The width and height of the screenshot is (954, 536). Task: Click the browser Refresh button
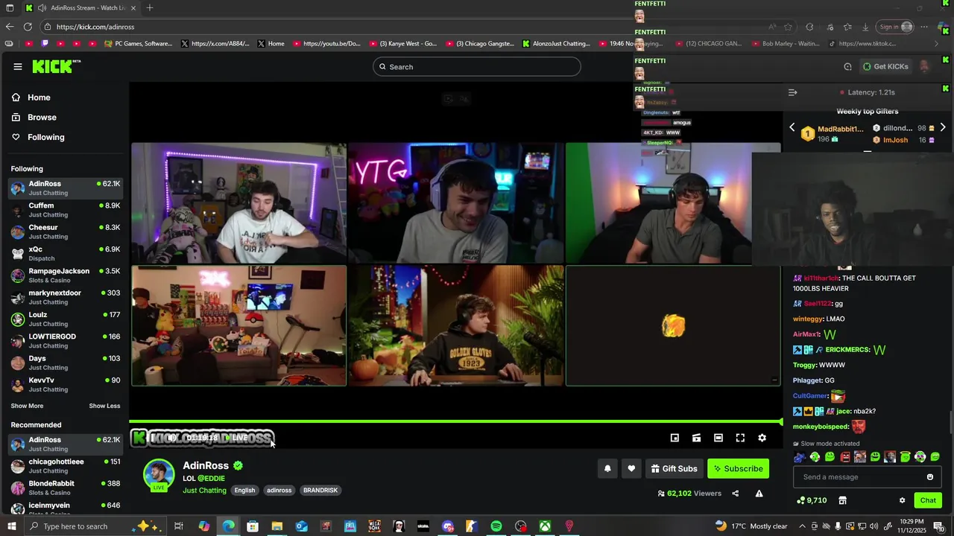click(28, 27)
